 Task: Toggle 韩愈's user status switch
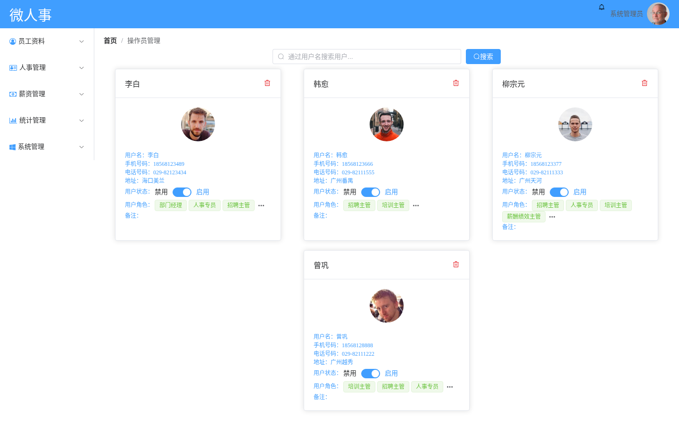pyautogui.click(x=371, y=192)
